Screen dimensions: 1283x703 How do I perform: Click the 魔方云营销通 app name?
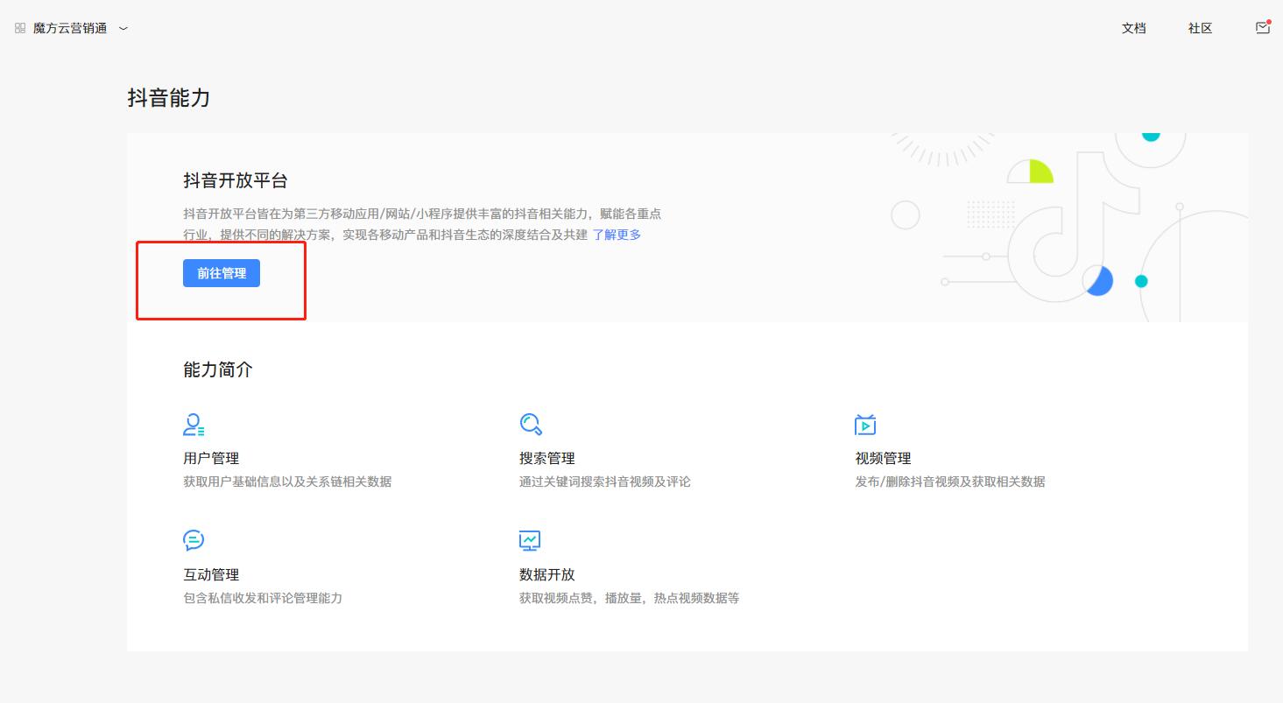[x=70, y=28]
